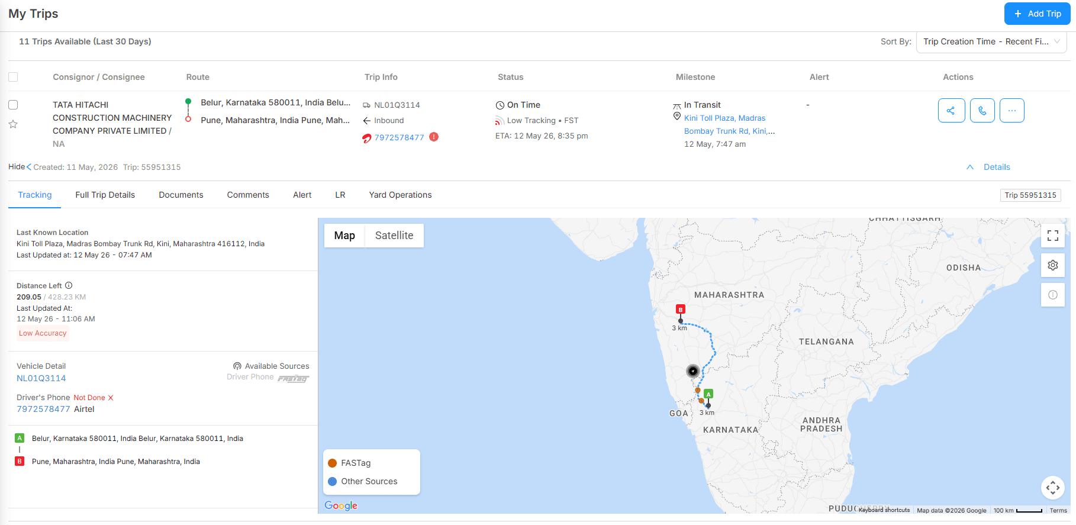Click the 11 Trips Available heading

pyautogui.click(x=85, y=41)
